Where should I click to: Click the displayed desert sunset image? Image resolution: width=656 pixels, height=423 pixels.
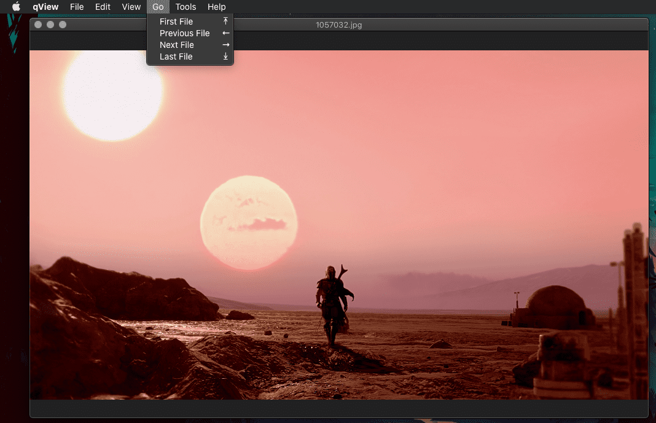(x=339, y=225)
